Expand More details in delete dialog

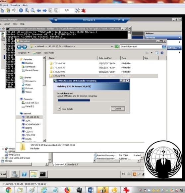coord(65,109)
